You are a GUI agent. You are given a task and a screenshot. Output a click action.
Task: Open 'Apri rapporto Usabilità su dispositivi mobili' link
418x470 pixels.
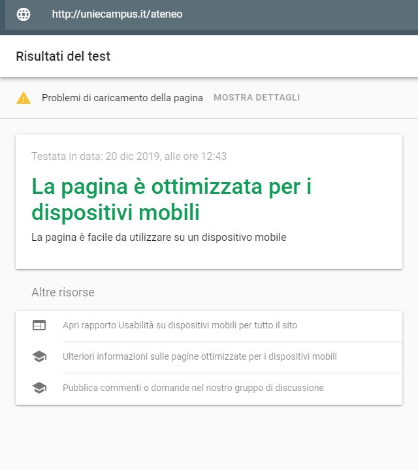point(180,325)
